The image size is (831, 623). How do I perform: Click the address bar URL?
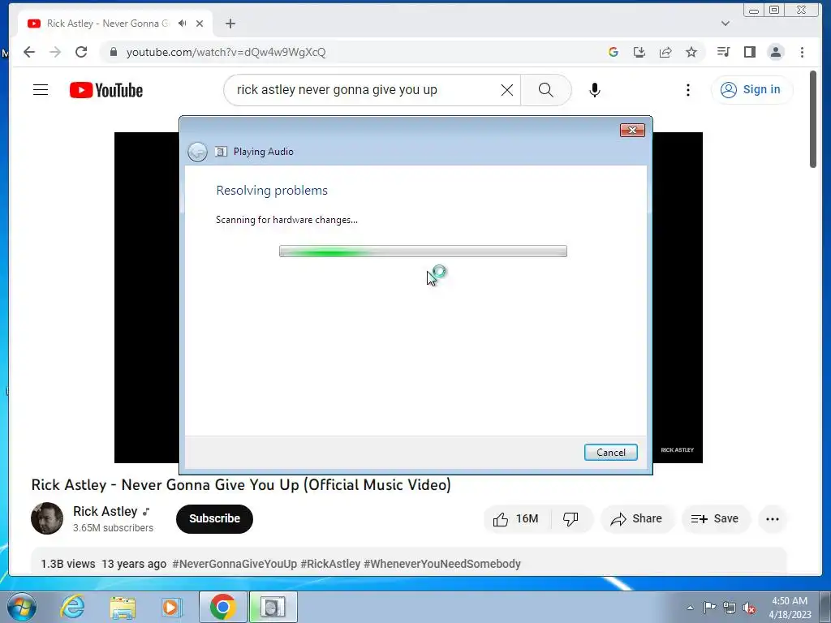coord(226,52)
